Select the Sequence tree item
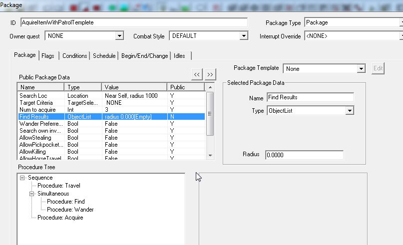Viewport: 403px width, 245px height. (40, 178)
